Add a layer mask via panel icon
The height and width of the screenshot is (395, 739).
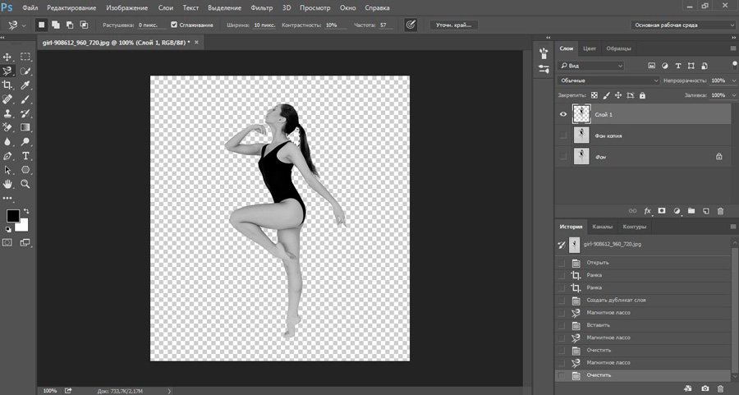coord(662,211)
